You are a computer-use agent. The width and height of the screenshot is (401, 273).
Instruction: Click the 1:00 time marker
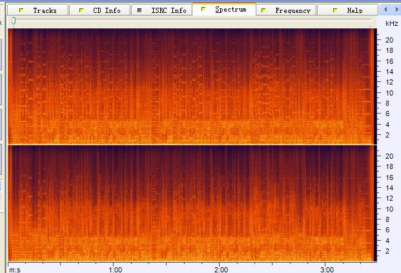click(116, 269)
